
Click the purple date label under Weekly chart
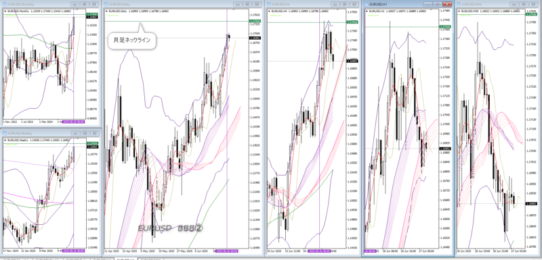[x=75, y=251]
